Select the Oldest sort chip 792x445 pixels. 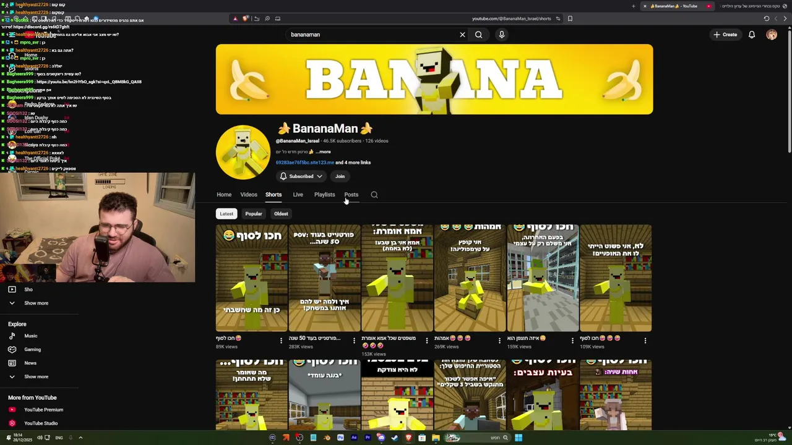281,214
